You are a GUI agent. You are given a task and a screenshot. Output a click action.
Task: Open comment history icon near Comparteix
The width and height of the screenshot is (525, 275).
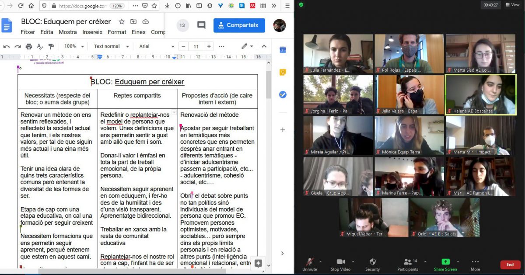pos(201,25)
